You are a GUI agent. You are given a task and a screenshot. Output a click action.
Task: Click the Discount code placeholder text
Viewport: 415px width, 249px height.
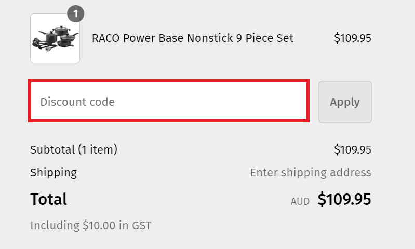tap(77, 102)
